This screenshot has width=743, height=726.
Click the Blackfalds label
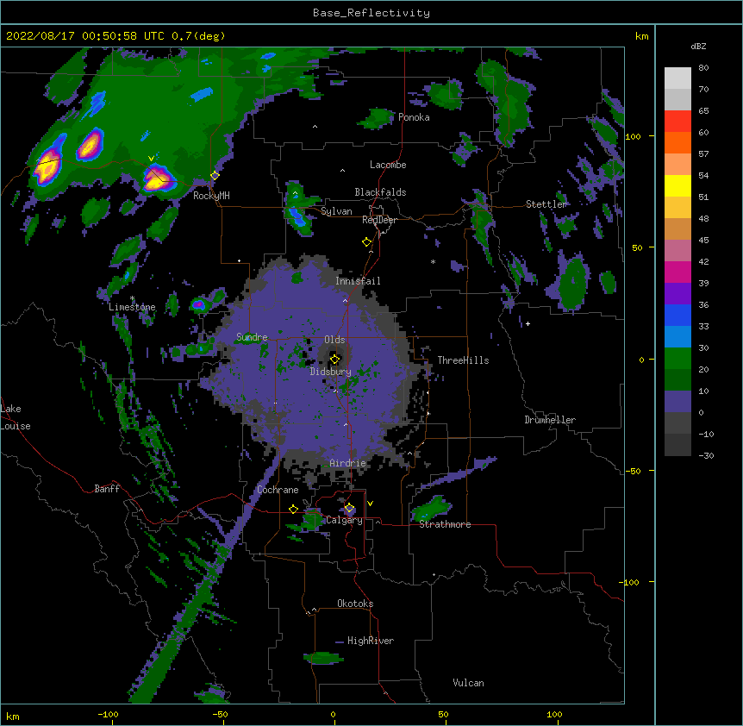tap(380, 192)
